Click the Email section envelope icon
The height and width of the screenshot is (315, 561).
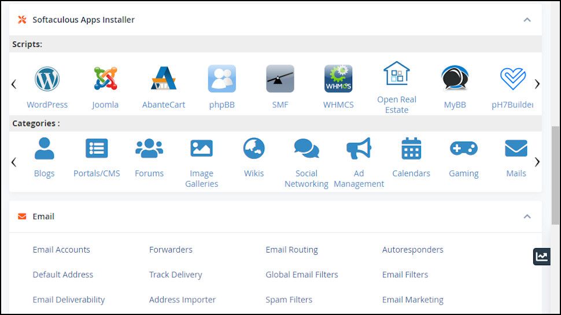[x=22, y=216]
